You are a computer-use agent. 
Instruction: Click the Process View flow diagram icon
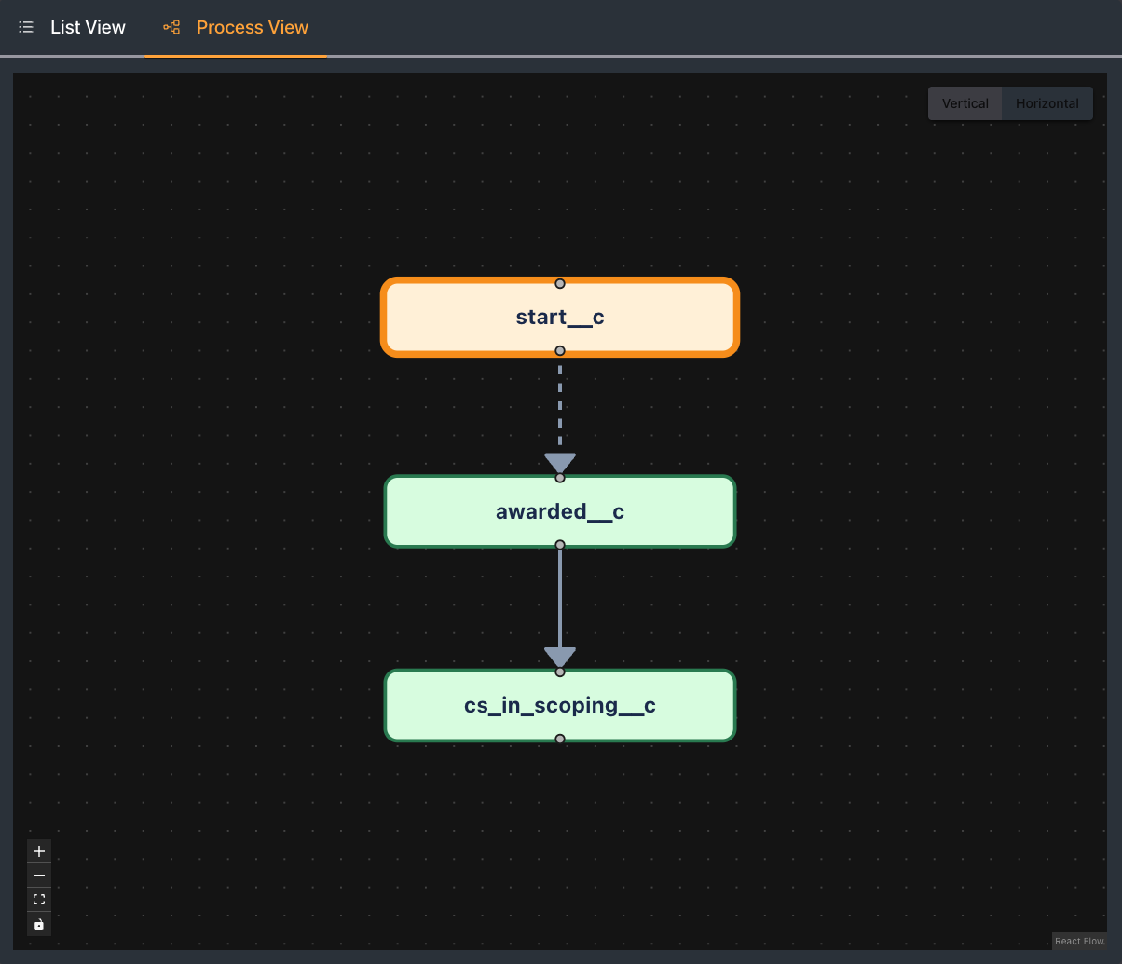coord(171,28)
